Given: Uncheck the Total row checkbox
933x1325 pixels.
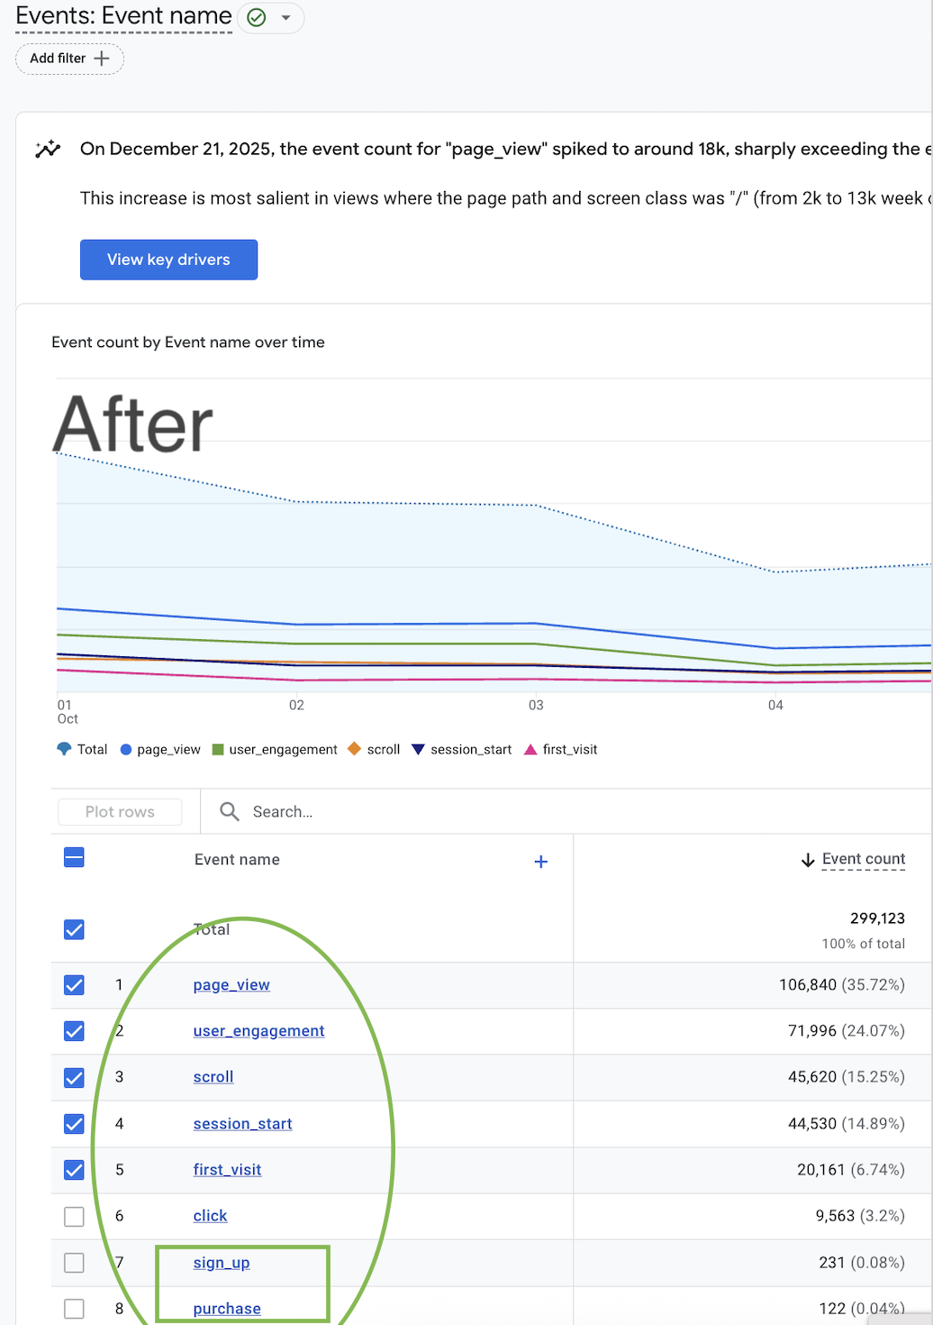Looking at the screenshot, I should [75, 929].
